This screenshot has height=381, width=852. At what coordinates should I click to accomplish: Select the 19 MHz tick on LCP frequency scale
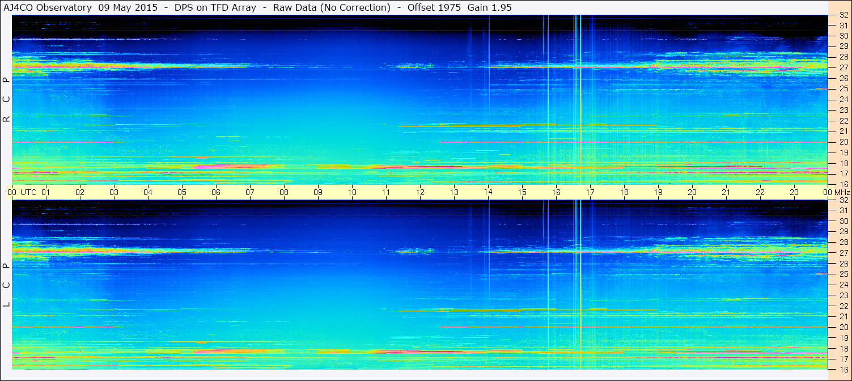click(x=843, y=338)
